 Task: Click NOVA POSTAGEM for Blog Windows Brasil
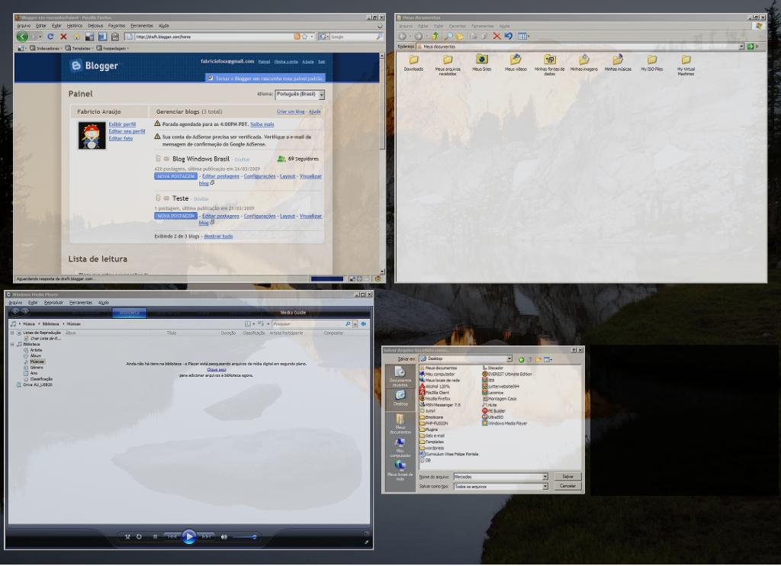(x=175, y=176)
